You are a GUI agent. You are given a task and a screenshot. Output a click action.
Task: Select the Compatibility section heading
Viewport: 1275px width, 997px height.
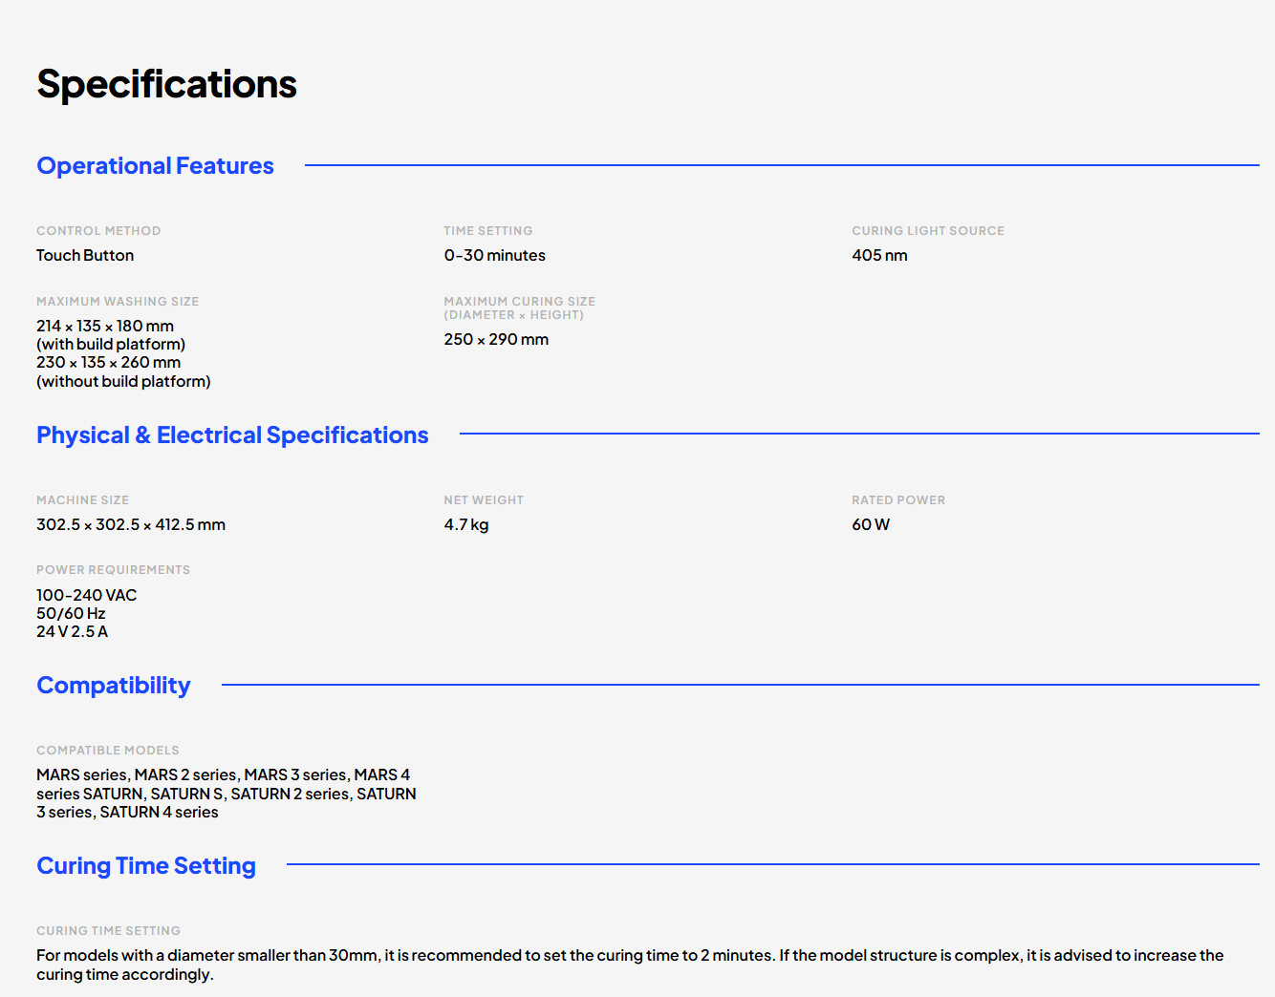[x=114, y=686]
